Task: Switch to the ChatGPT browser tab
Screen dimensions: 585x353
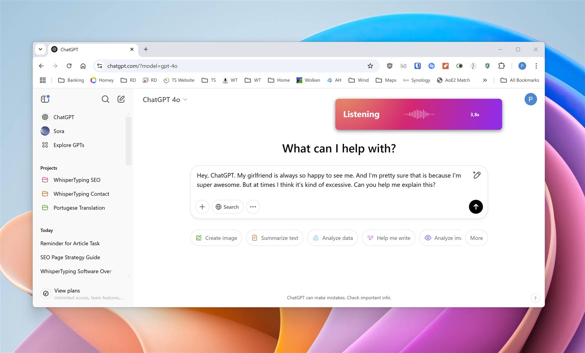Action: tap(88, 49)
